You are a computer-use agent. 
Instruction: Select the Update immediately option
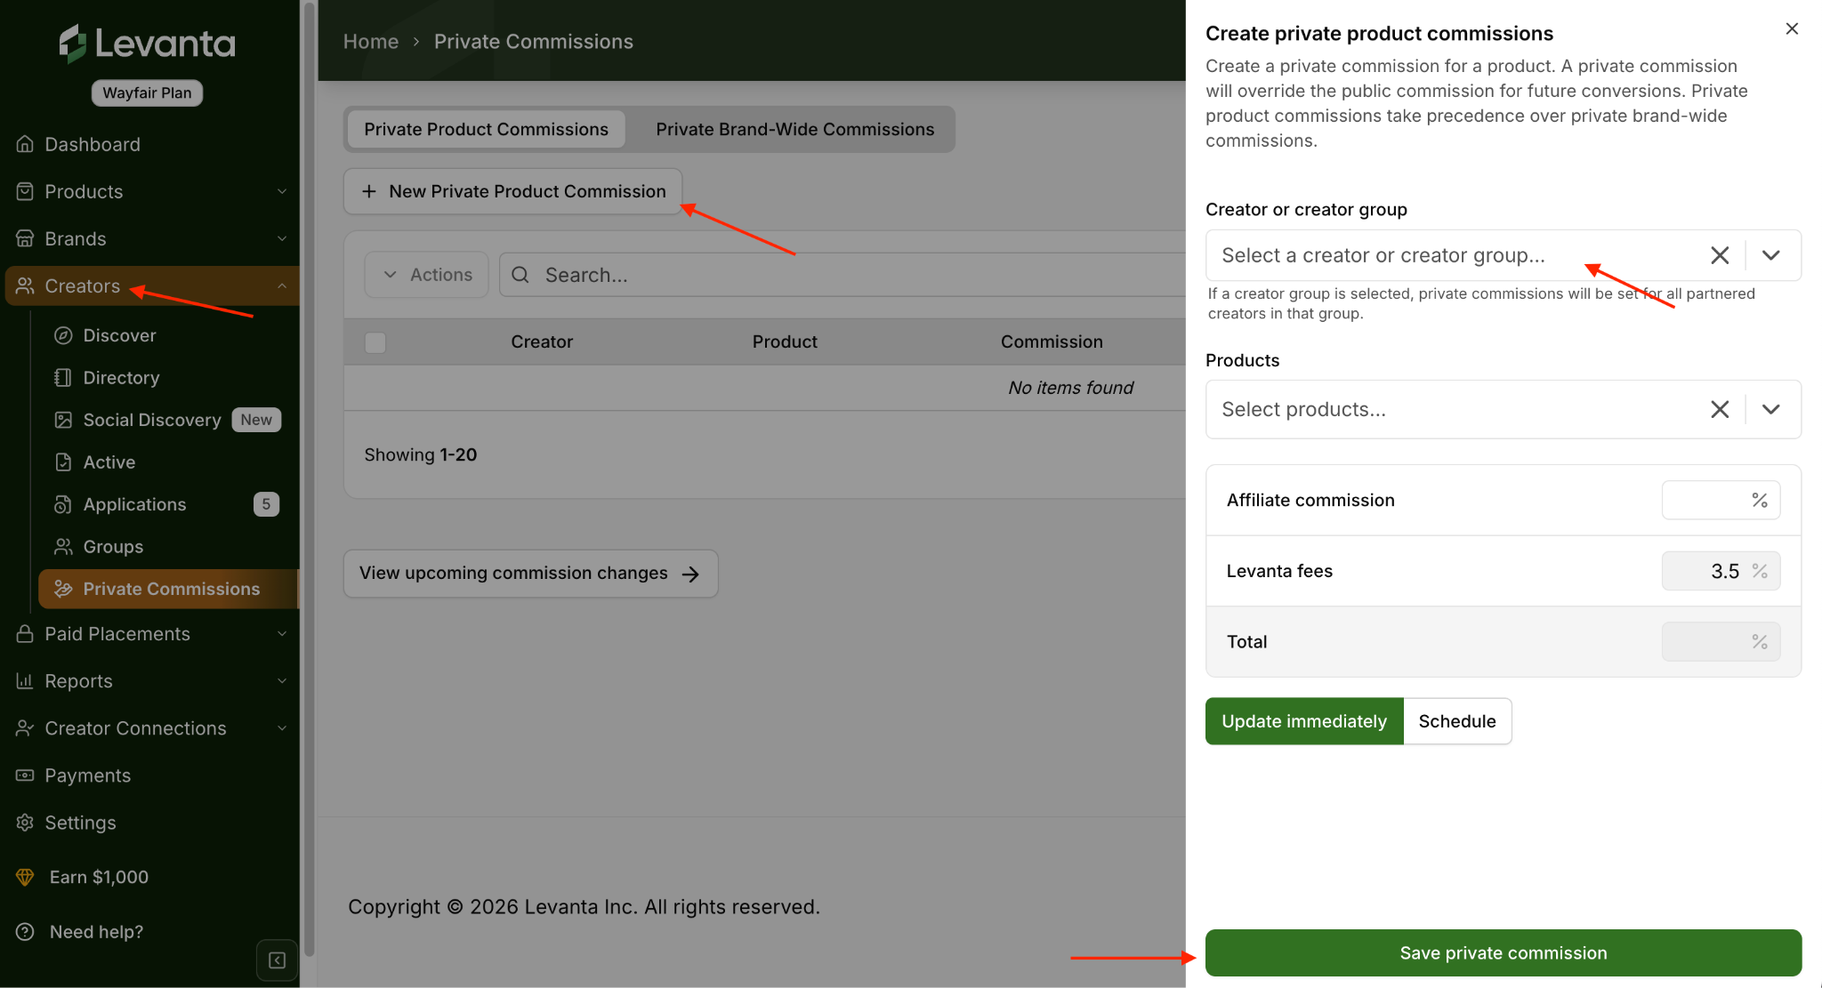(x=1304, y=721)
